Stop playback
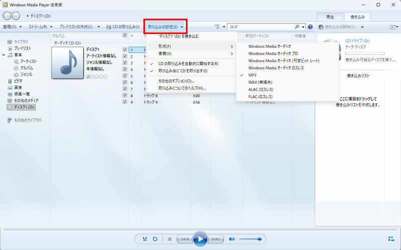This screenshot has width=401, height=250. (169, 239)
